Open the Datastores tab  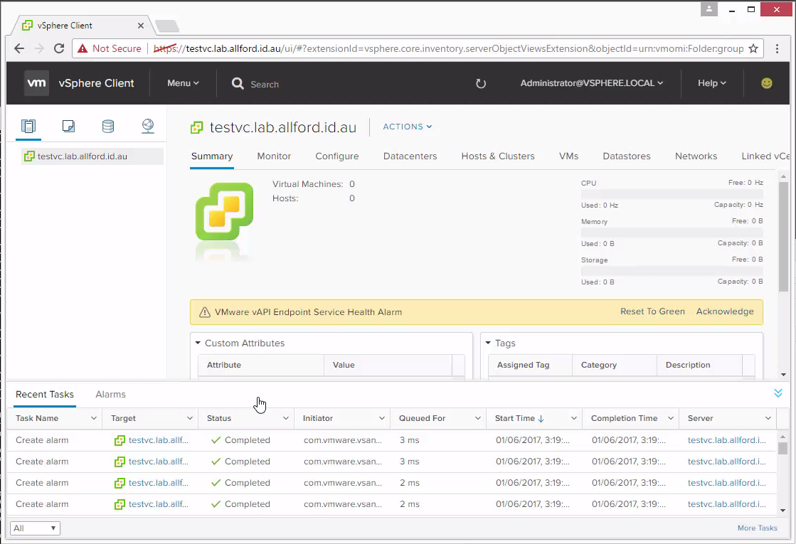(627, 156)
